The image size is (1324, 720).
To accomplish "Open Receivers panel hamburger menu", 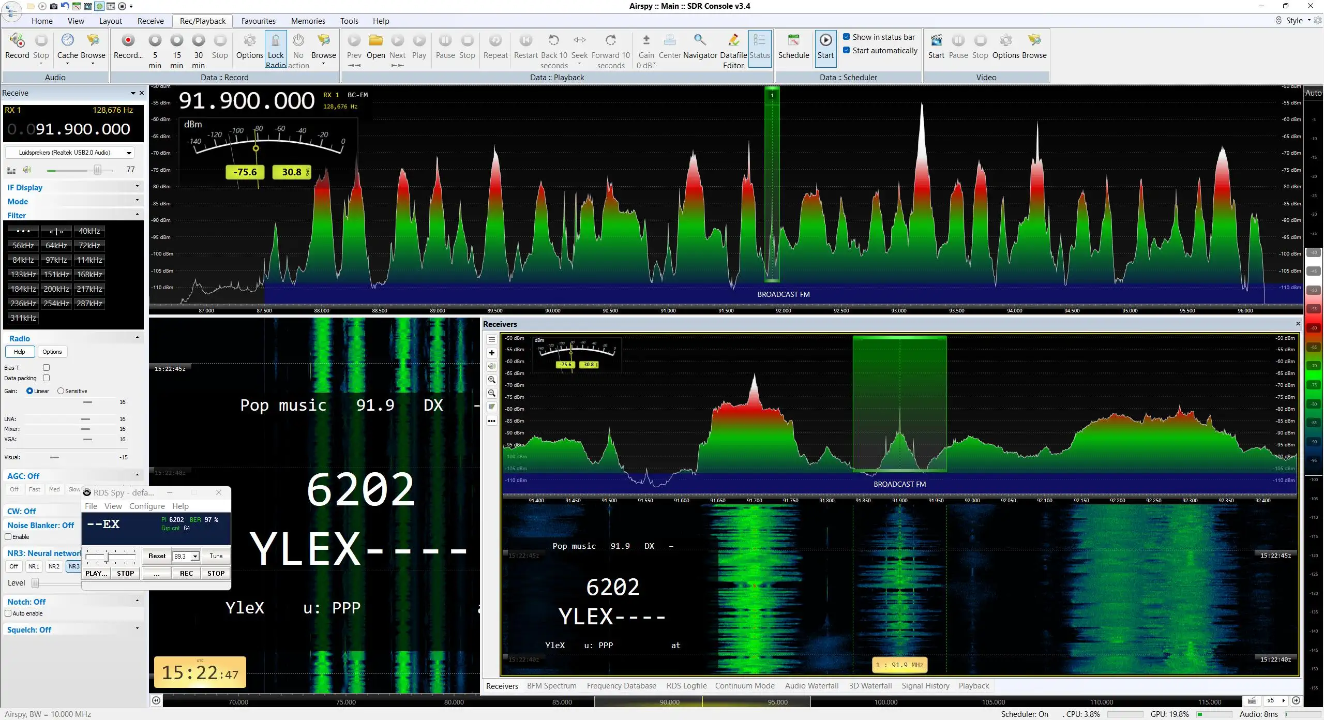I will coord(492,339).
